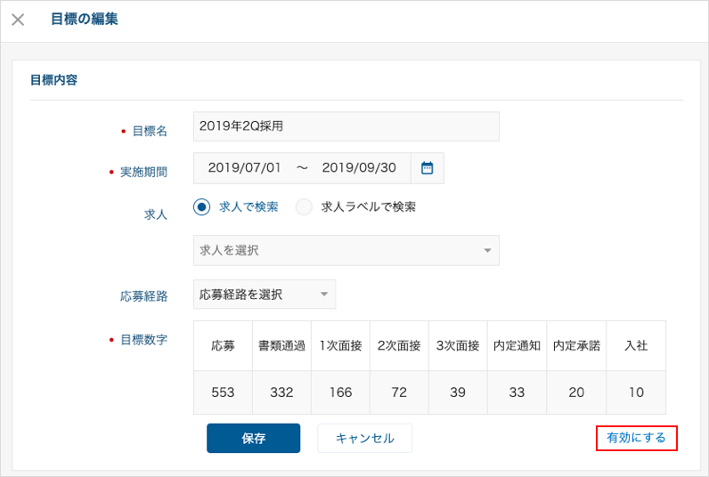This screenshot has width=709, height=477.
Task: Click the 入社 column header
Action: pyautogui.click(x=636, y=346)
